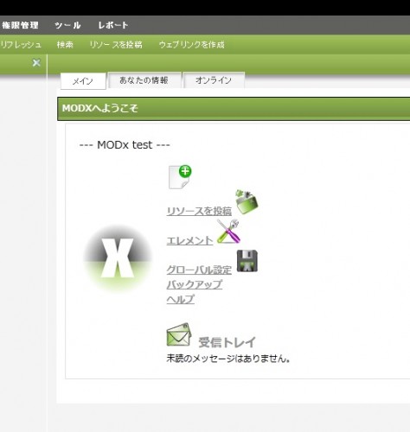Click the floppy disk backup icon
Image resolution: width=410 pixels, height=432 pixels.
247,261
